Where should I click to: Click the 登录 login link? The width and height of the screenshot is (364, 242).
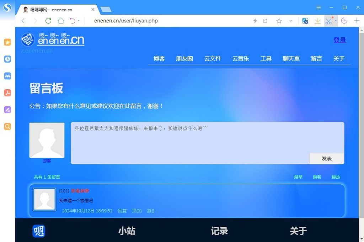[340, 40]
